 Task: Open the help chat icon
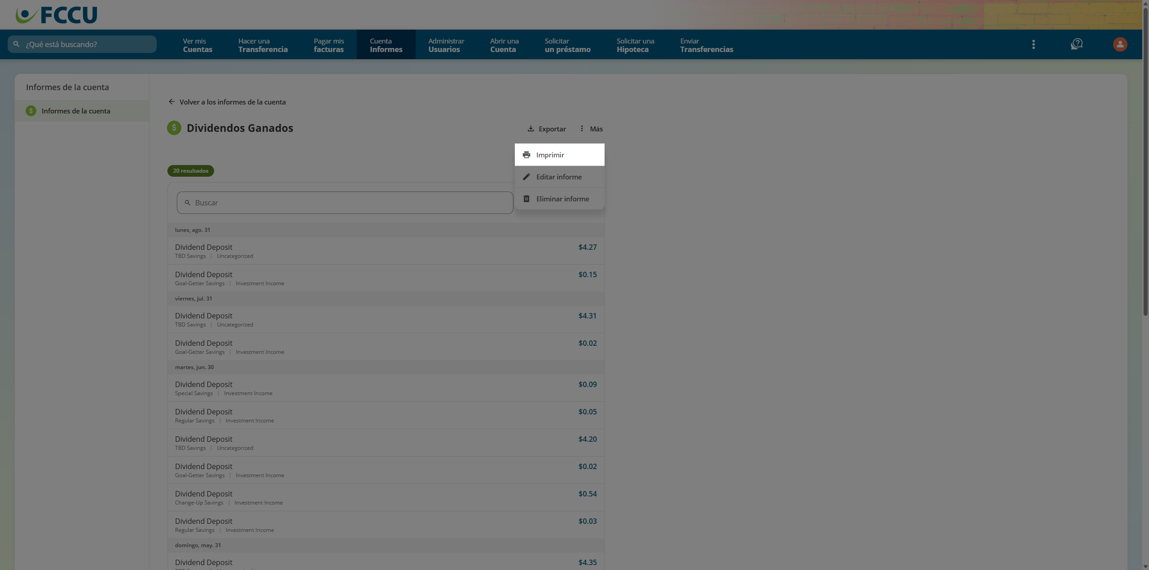1076,44
